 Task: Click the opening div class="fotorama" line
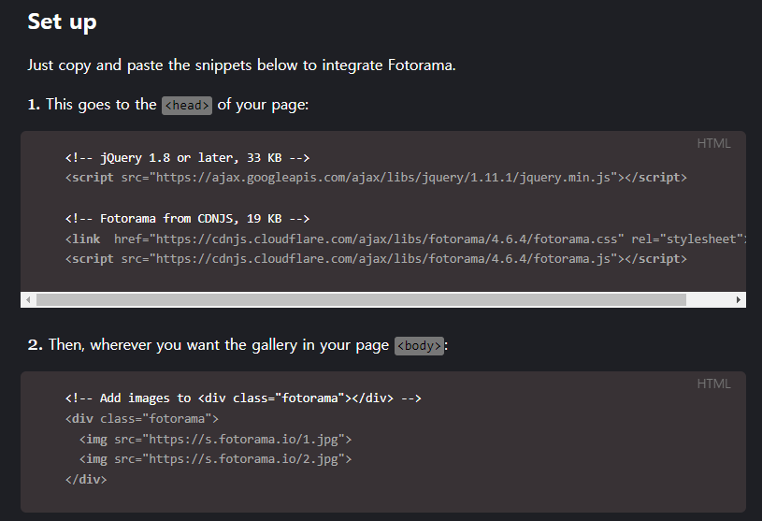coord(142,419)
